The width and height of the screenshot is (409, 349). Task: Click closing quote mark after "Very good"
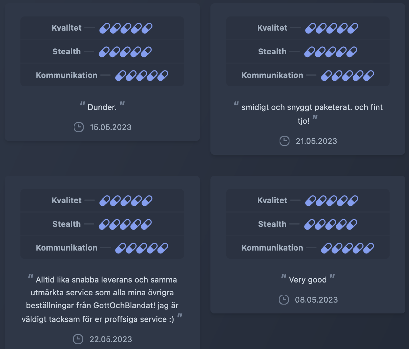(332, 277)
